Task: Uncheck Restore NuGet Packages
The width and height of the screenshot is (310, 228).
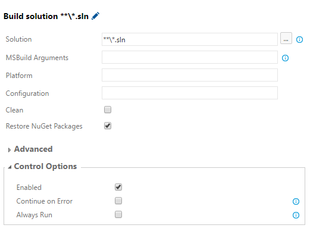Action: click(108, 126)
